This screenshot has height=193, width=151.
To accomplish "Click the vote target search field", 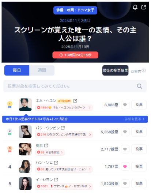I will click(75, 86).
